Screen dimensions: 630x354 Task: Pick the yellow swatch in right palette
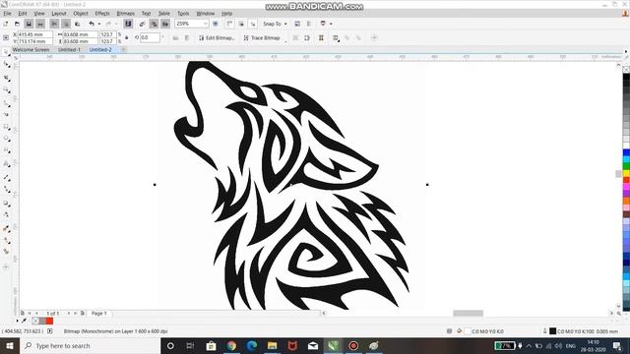[626, 173]
